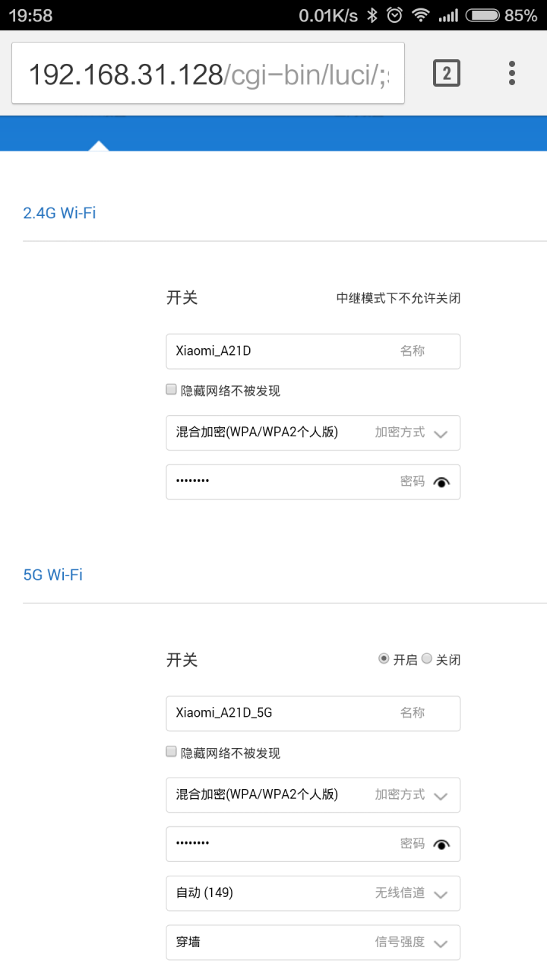The height and width of the screenshot is (973, 547).
Task: Focus the 5G Wi-Fi password field
Action: 313,844
